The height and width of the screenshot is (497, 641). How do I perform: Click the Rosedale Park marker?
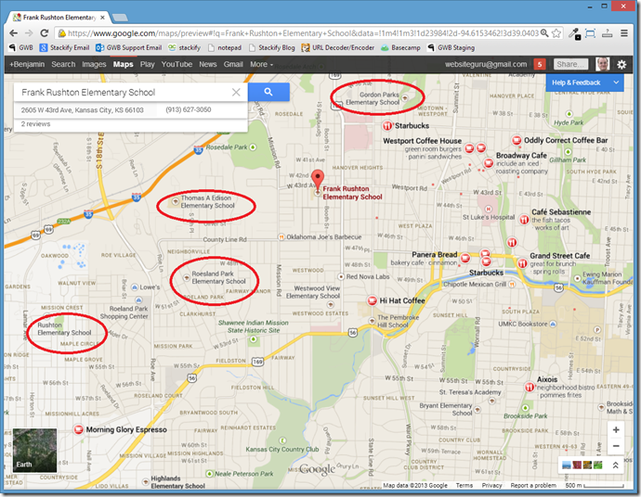[x=253, y=147]
